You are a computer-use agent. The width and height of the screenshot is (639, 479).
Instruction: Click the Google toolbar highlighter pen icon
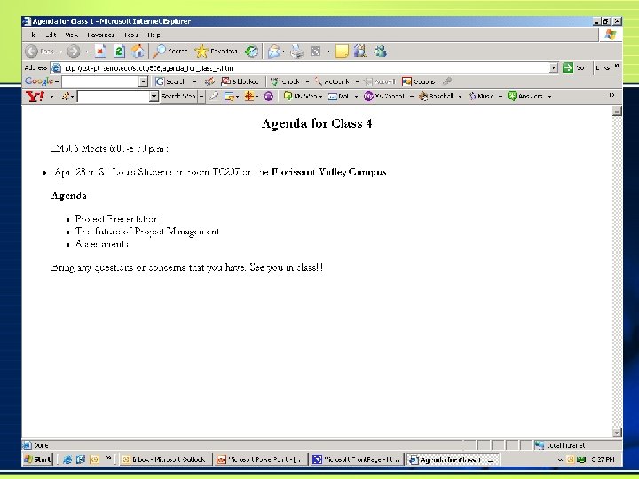tap(447, 82)
